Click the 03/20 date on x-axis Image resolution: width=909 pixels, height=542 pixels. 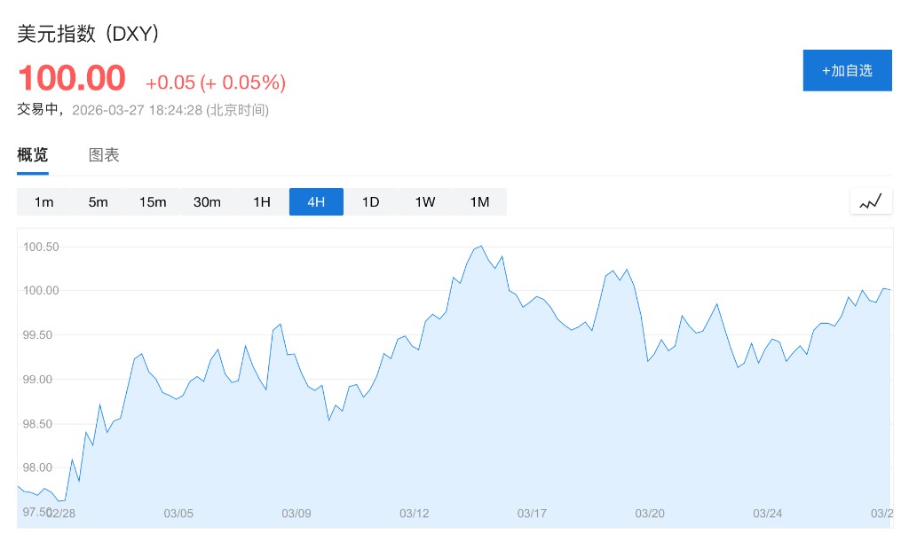(x=650, y=514)
